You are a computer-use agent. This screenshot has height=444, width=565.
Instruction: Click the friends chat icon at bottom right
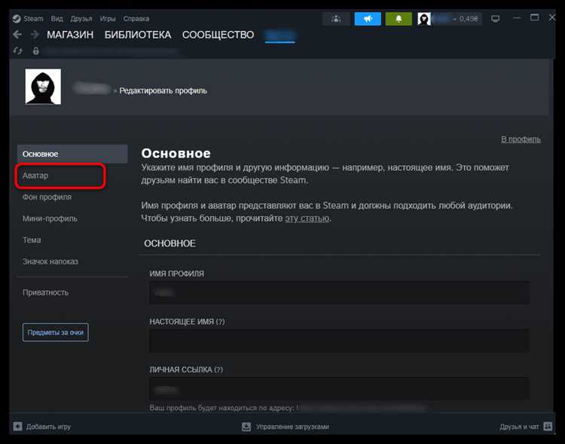(548, 427)
